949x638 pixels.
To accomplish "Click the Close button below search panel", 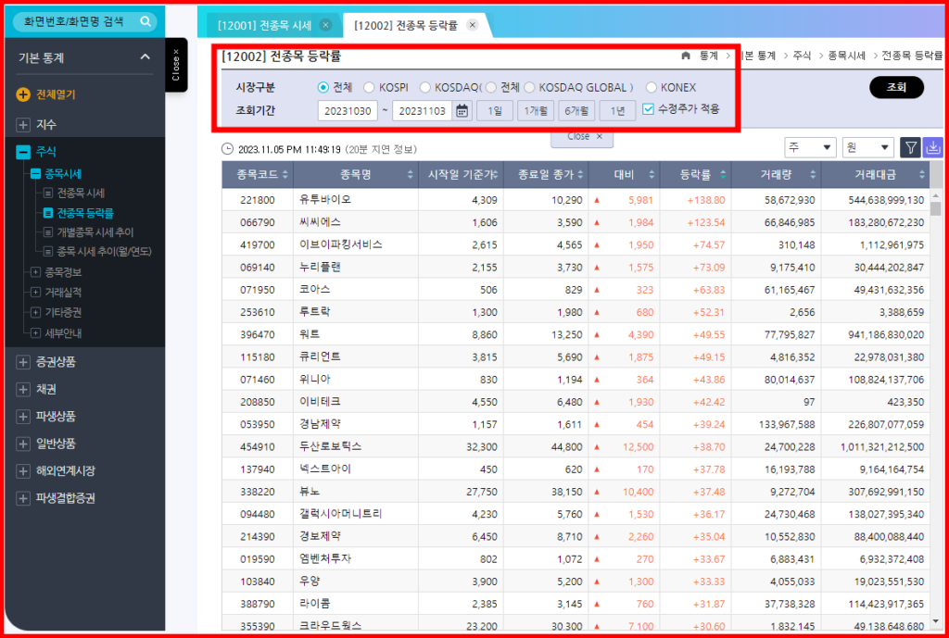I will (582, 137).
